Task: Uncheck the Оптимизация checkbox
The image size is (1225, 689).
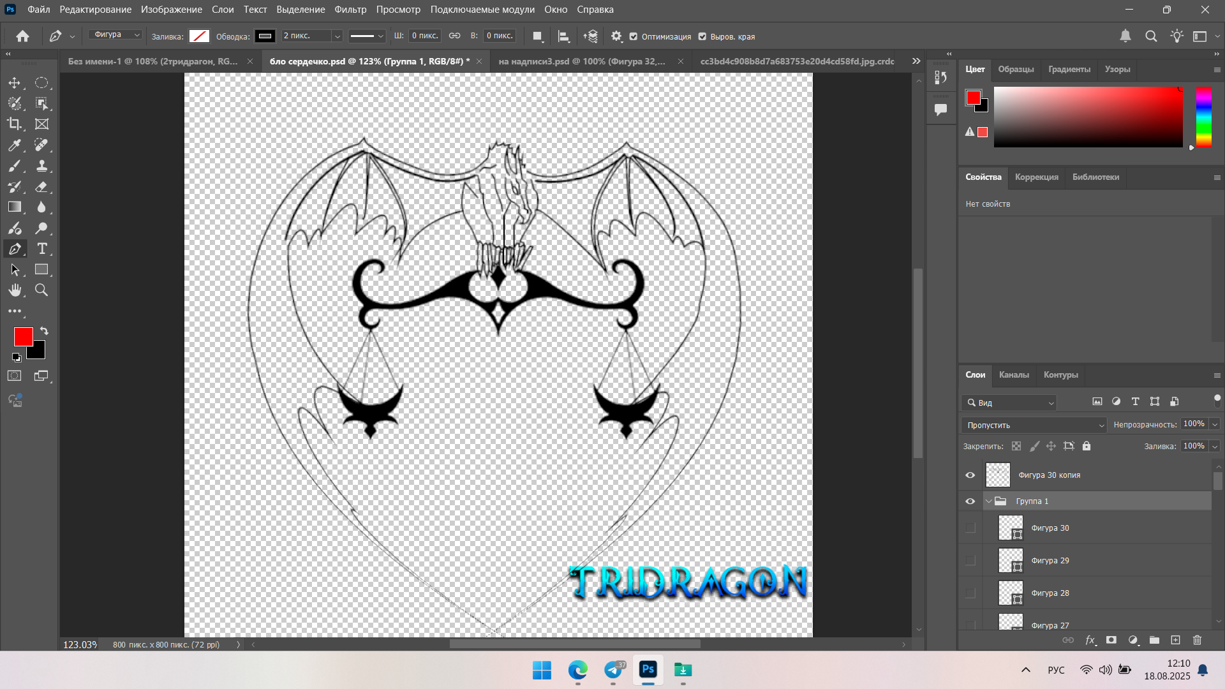Action: click(634, 36)
